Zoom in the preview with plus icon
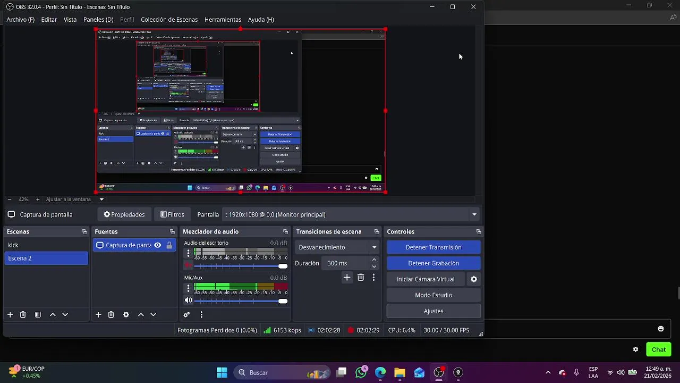 tap(38, 199)
